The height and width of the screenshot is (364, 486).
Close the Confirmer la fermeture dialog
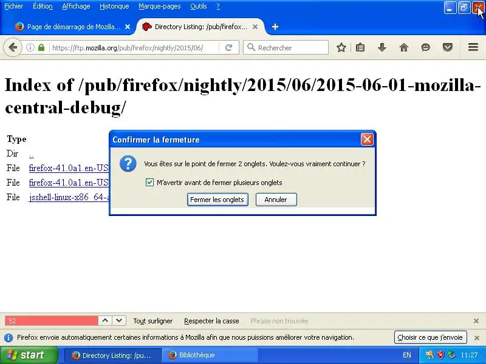[x=367, y=140]
